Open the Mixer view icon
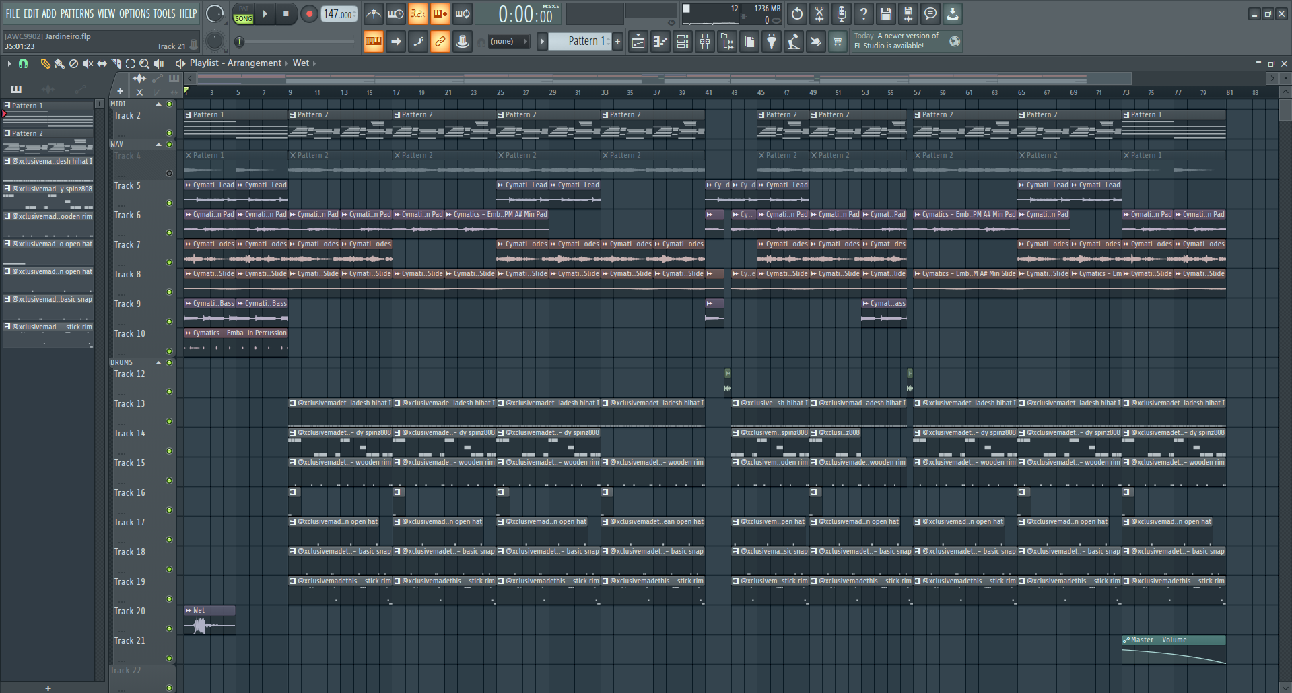This screenshot has height=693, width=1292. point(705,42)
